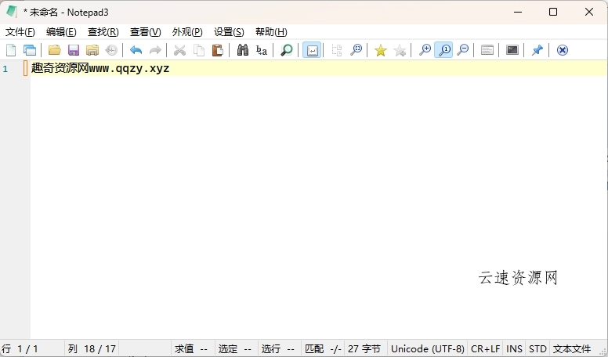
Task: Click the 选定 -- status field
Action: (235, 349)
